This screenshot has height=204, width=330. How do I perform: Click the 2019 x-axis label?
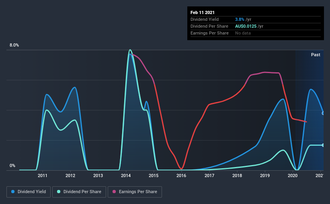(x=265, y=175)
